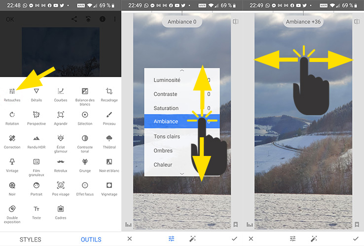Image resolution: width=364 pixels, height=246 pixels.
Task: Choose the highlighted Ambiance entry
Action: click(x=182, y=121)
